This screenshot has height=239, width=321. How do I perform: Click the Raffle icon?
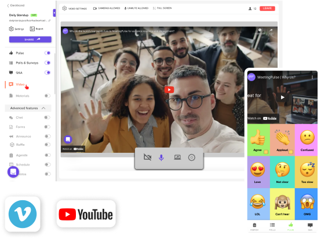[12, 145]
